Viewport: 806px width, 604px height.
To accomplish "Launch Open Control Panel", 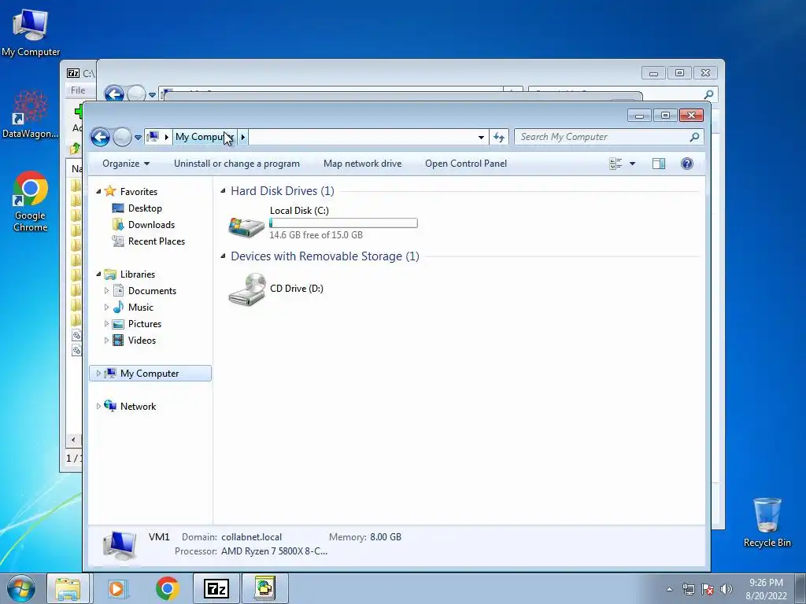I will click(x=466, y=164).
